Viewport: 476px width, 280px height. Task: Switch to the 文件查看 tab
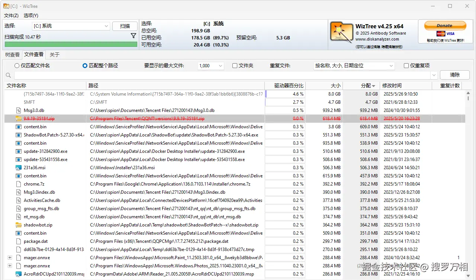coord(34,54)
